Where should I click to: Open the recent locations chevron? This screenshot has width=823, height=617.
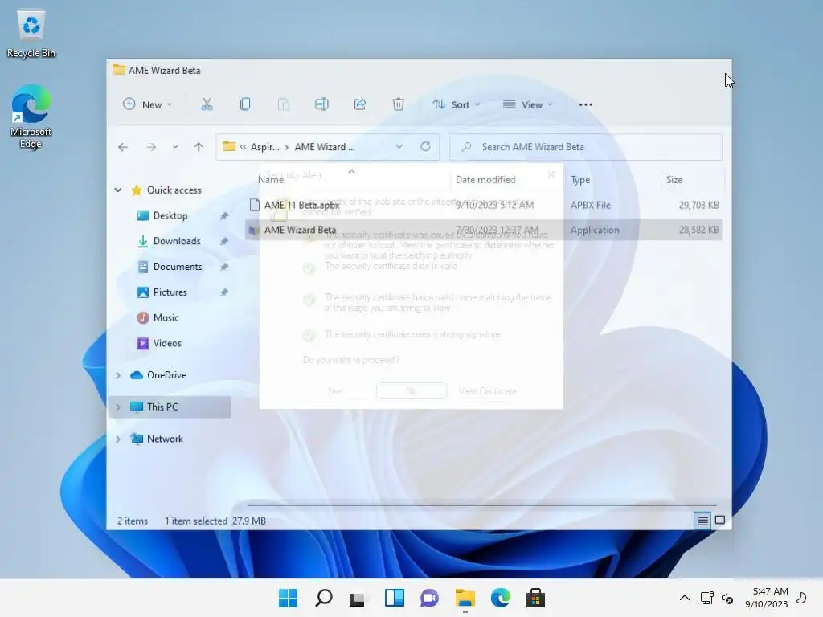[175, 148]
